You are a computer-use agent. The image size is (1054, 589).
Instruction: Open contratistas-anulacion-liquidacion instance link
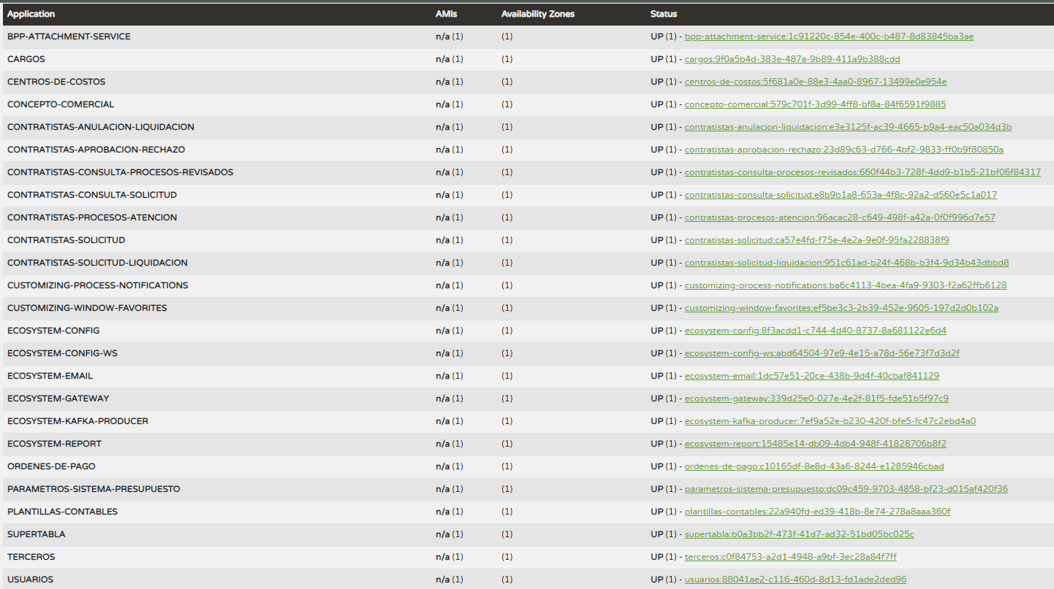pos(848,127)
